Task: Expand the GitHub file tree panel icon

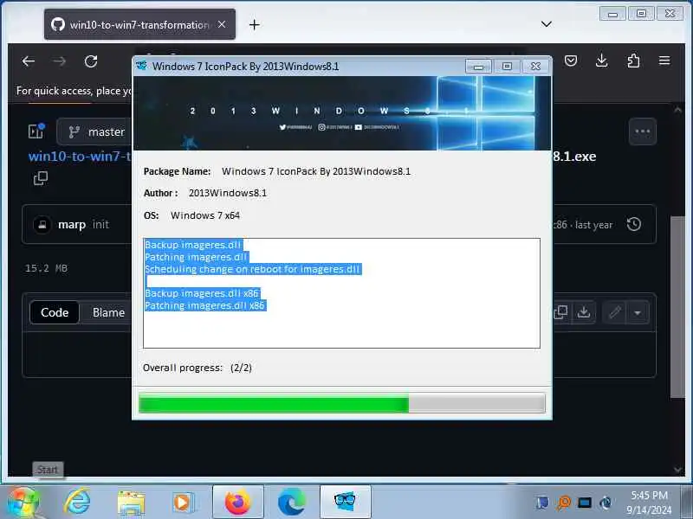Action: pyautogui.click(x=36, y=131)
